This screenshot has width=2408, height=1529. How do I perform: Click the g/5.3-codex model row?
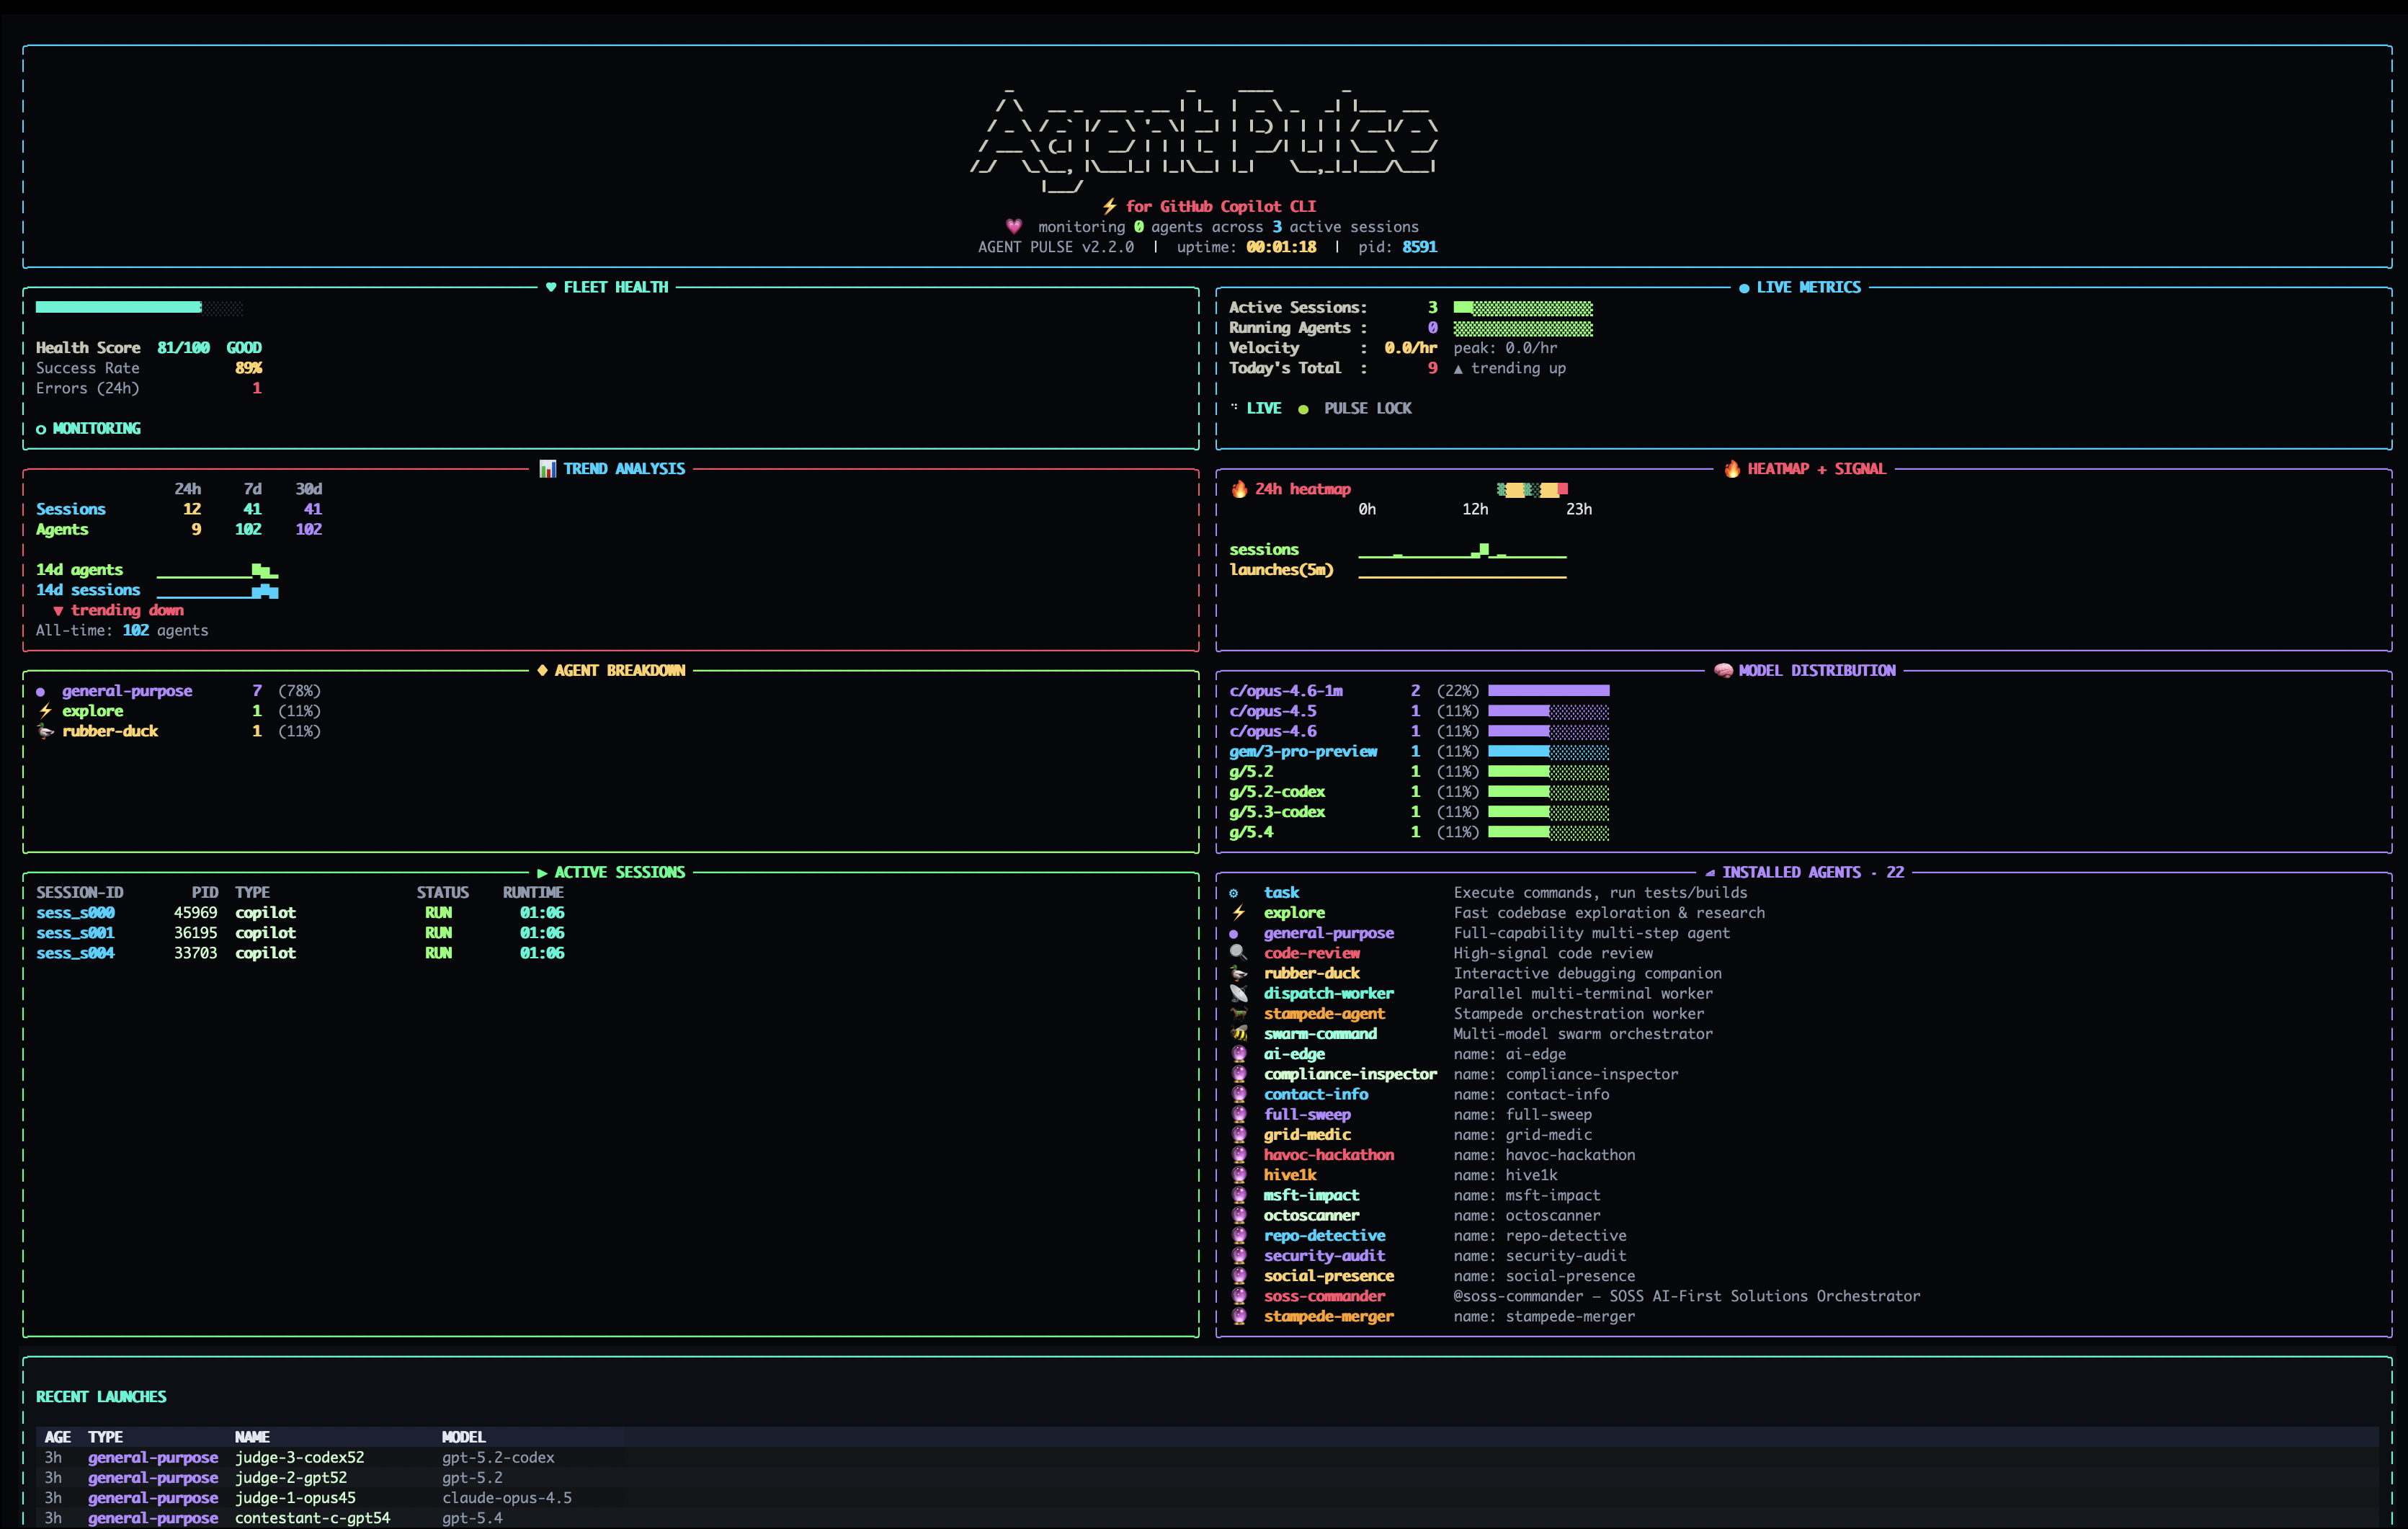1419,812
